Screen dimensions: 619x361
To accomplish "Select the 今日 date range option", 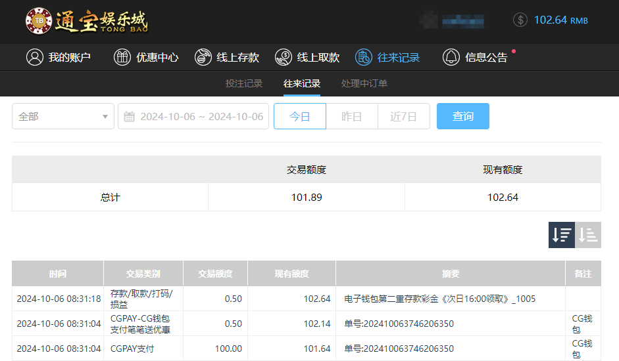I will click(x=300, y=116).
